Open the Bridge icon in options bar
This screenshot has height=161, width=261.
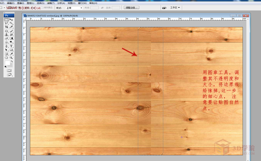164,8
